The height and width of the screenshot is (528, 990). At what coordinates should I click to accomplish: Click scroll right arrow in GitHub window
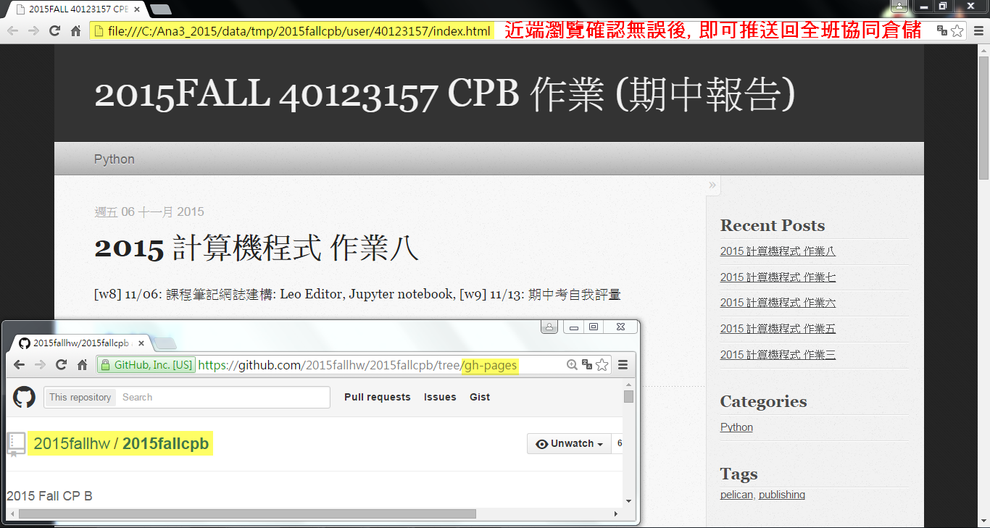coord(616,514)
